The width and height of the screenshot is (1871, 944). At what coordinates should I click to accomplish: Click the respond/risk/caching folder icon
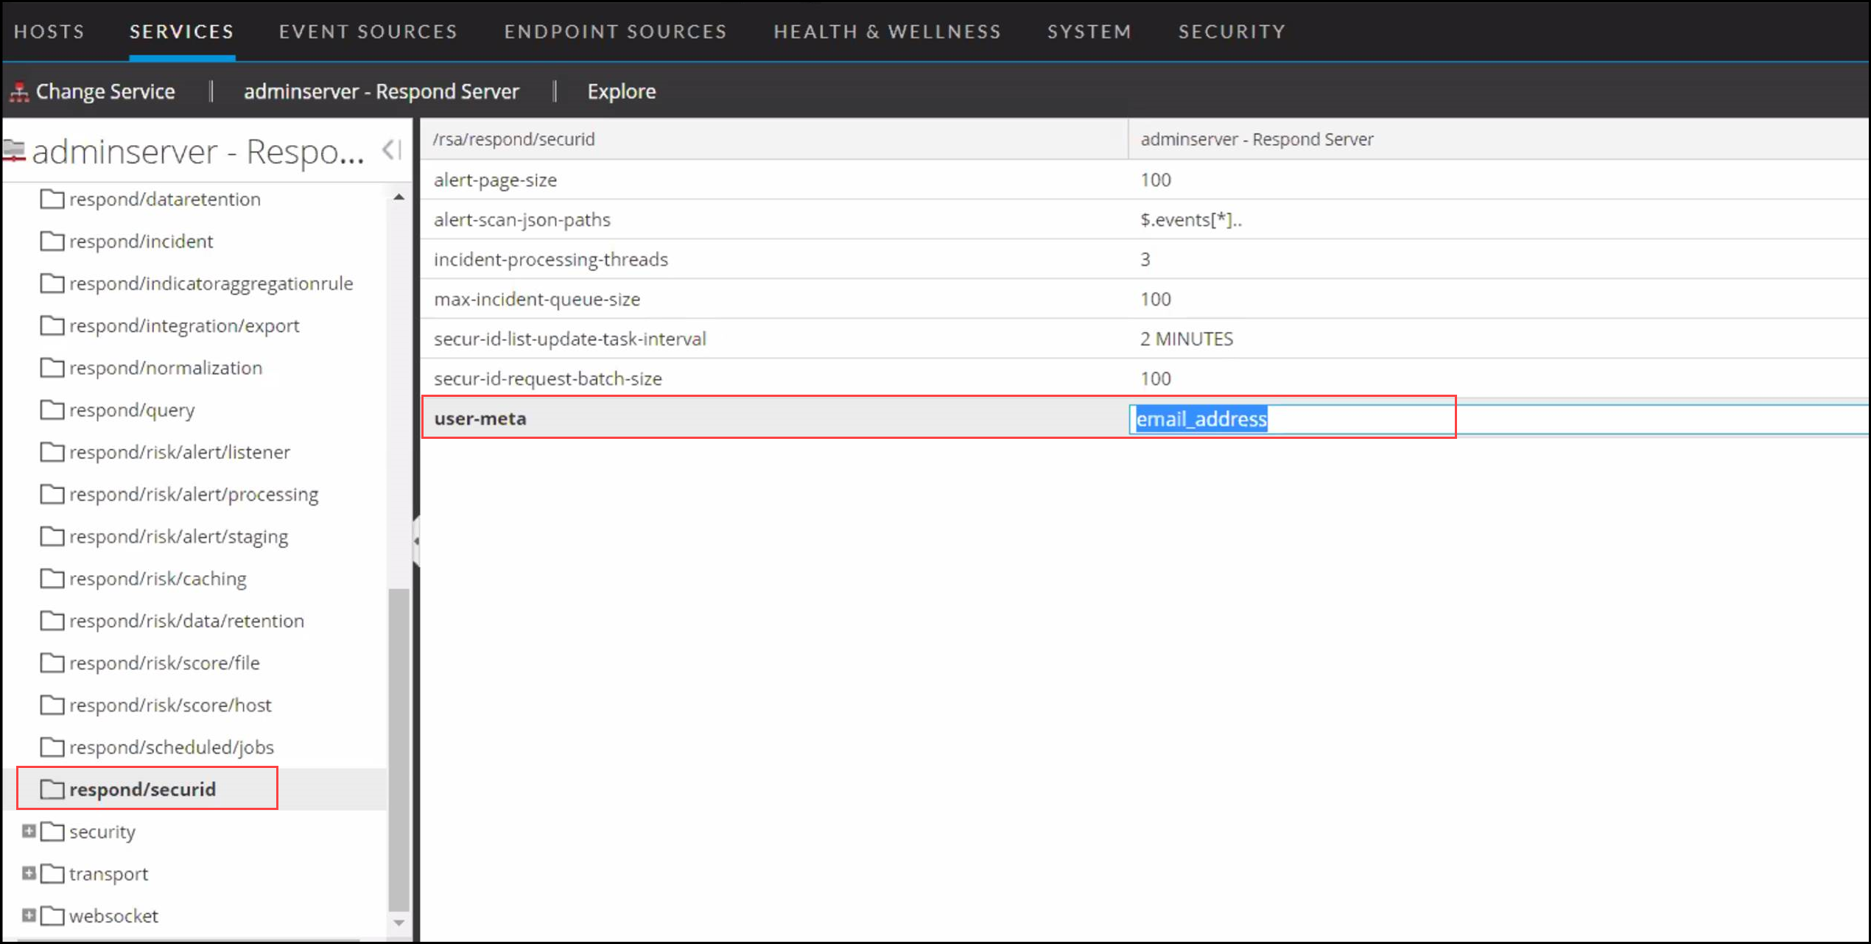click(x=52, y=579)
